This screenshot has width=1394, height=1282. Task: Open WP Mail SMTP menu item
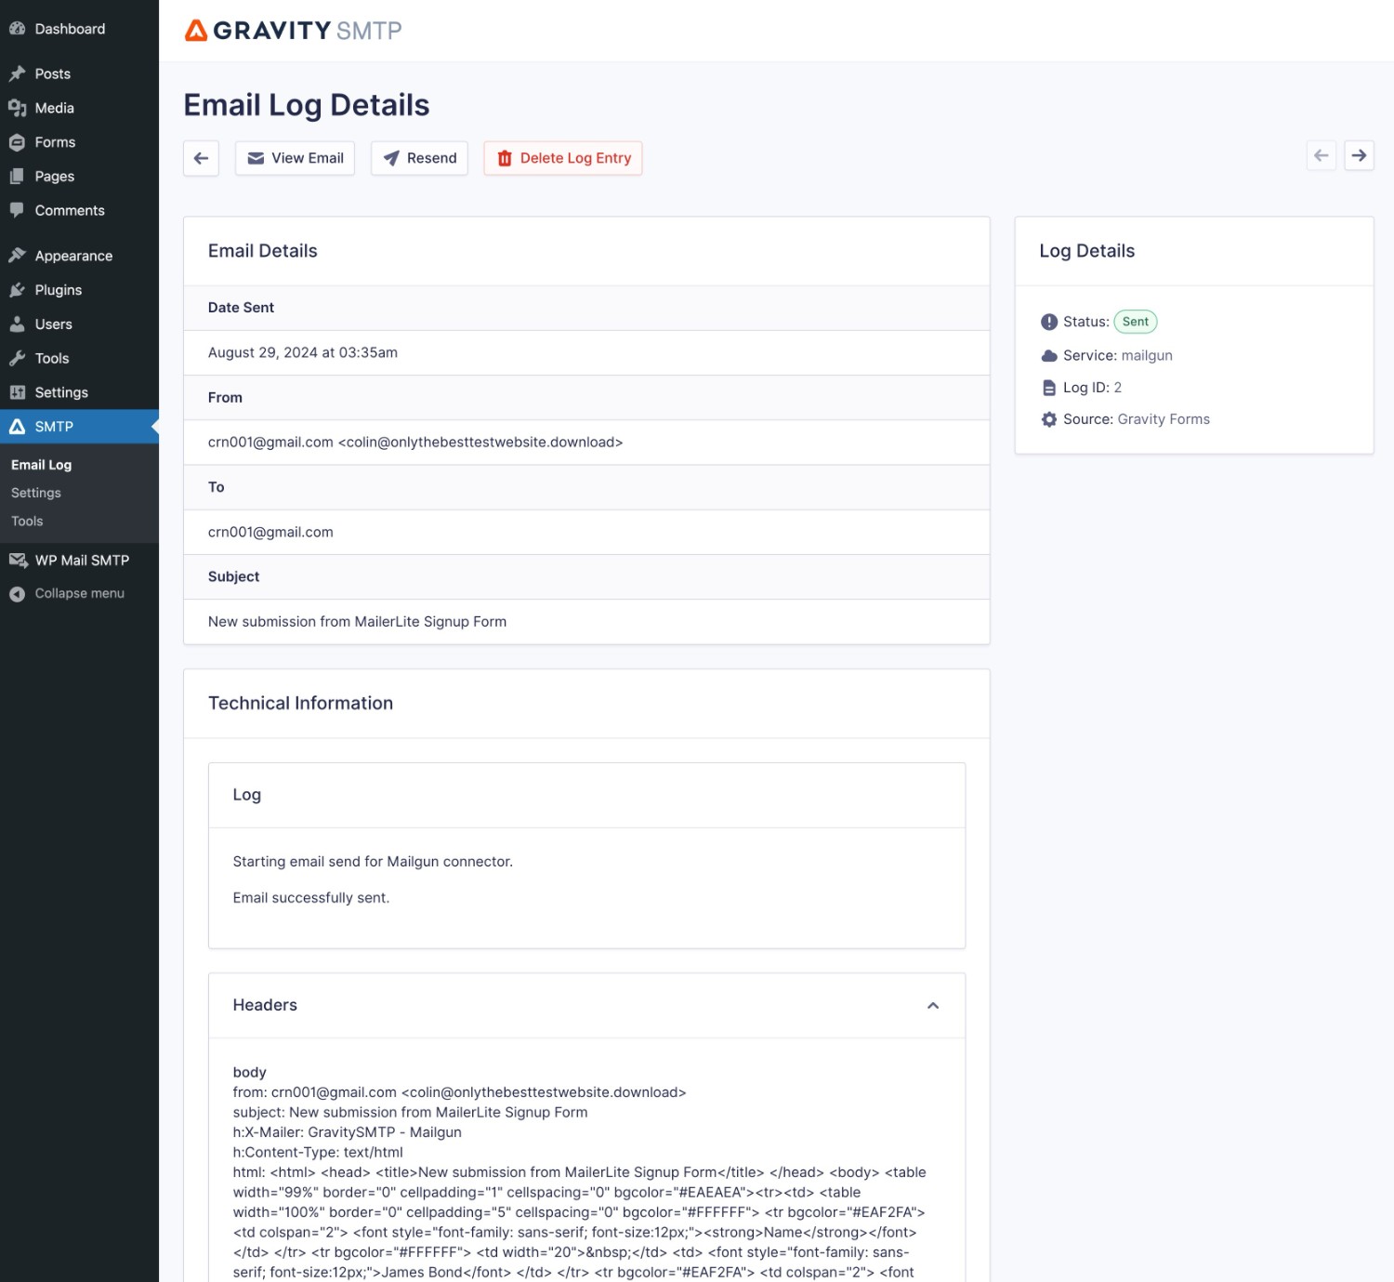click(79, 560)
